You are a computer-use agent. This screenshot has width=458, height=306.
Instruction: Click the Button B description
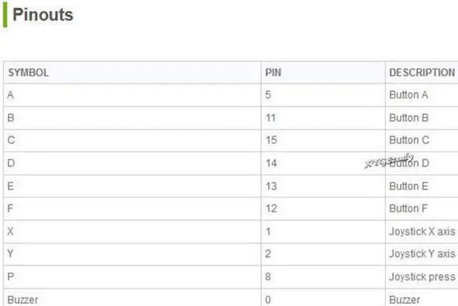point(409,118)
